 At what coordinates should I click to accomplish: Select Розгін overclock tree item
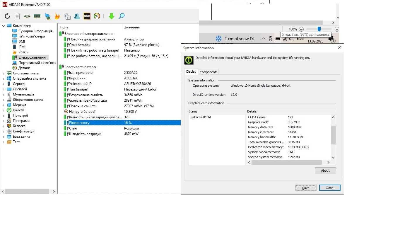pyautogui.click(x=23, y=52)
